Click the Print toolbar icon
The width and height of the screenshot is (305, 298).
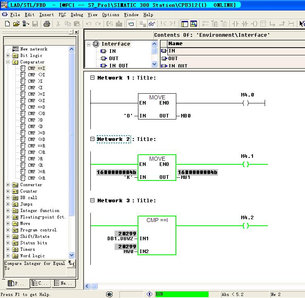[47, 24]
